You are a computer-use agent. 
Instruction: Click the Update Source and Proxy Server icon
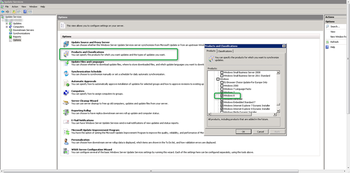66,44
